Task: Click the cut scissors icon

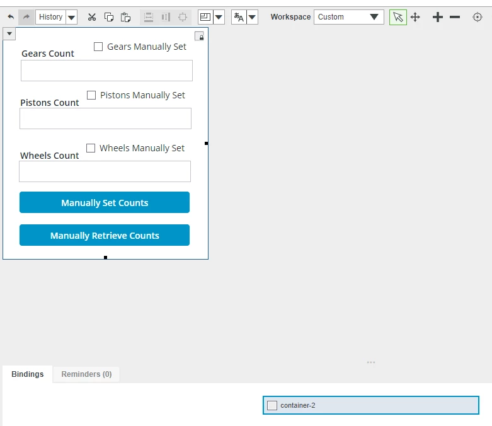Action: point(92,17)
